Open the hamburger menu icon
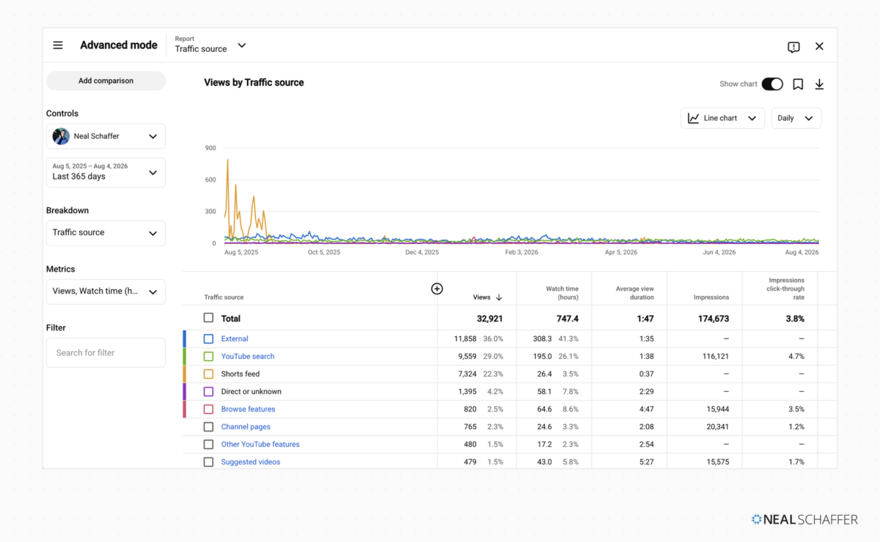Viewport: 880px width, 542px height. 58,45
